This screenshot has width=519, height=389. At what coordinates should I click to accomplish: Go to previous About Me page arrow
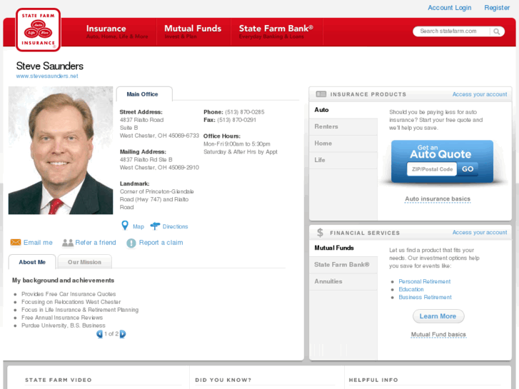point(99,334)
